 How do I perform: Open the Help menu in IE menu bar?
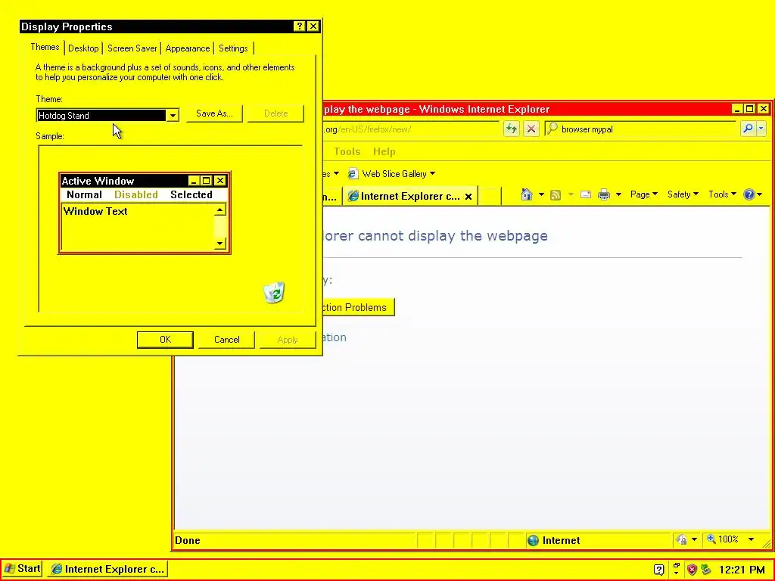click(384, 151)
